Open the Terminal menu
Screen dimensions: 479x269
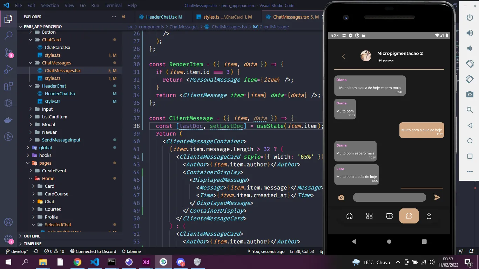click(x=113, y=6)
